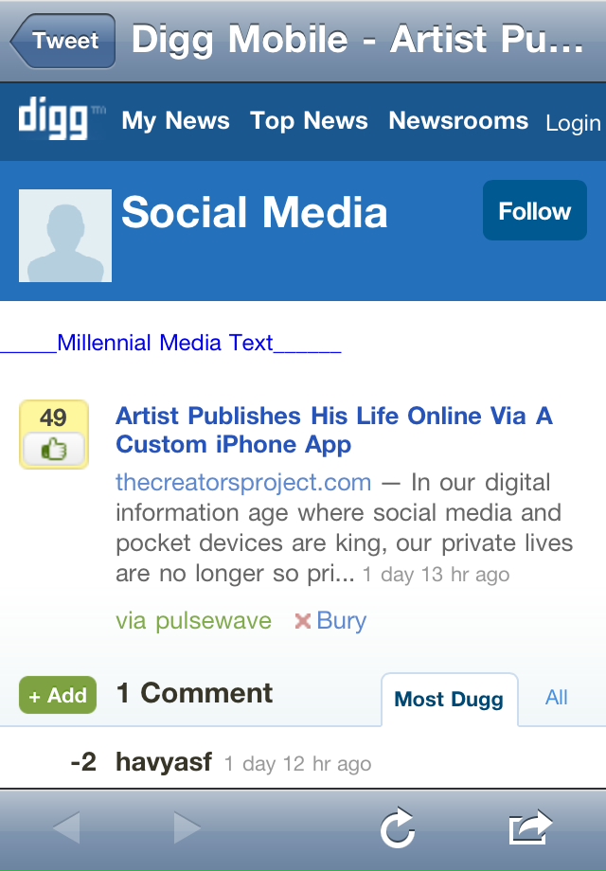Visit thecreatorsproject.com source link

[243, 482]
